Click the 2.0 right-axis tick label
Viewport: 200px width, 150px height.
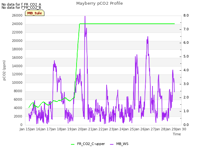click(186, 97)
